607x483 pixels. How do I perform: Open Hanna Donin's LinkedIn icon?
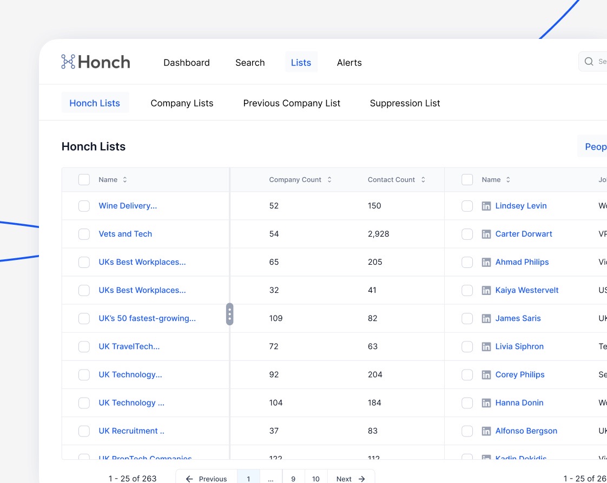486,404
